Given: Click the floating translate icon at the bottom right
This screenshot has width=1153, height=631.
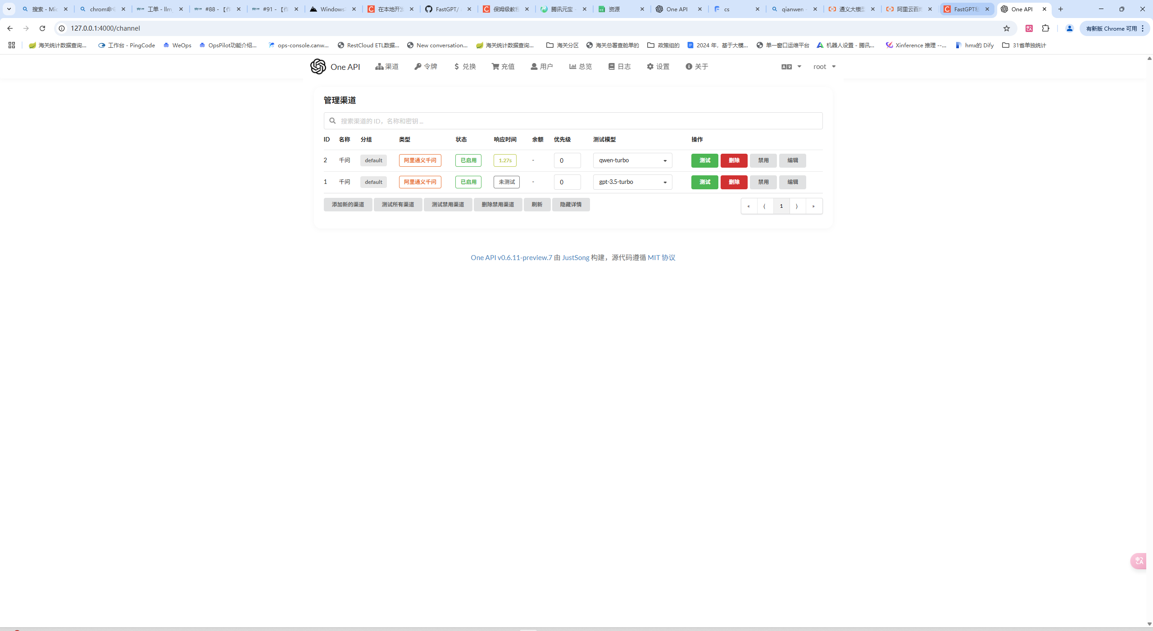Looking at the screenshot, I should point(1139,561).
